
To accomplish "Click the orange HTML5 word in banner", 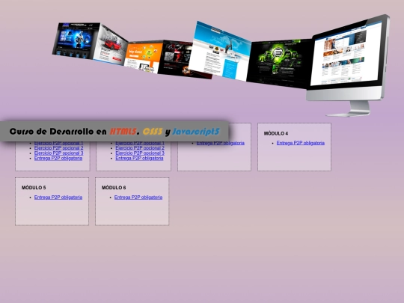I will pyautogui.click(x=123, y=132).
